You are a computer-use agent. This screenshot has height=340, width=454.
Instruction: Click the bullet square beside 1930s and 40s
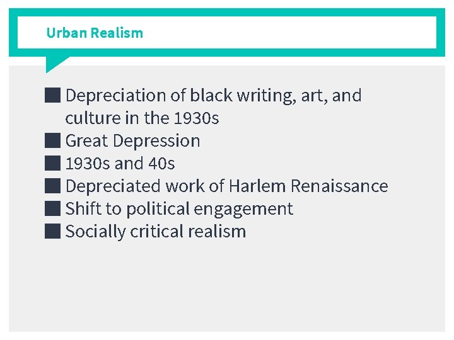coord(53,163)
